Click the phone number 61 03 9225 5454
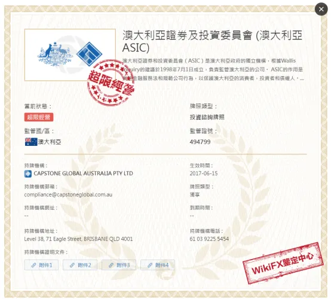 pyautogui.click(x=209, y=239)
